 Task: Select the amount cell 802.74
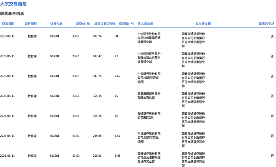point(97,36)
